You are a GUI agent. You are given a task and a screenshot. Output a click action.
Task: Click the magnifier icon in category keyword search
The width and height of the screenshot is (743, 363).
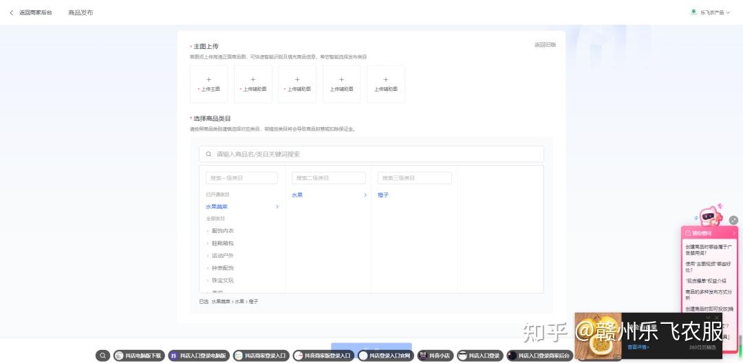tap(208, 154)
